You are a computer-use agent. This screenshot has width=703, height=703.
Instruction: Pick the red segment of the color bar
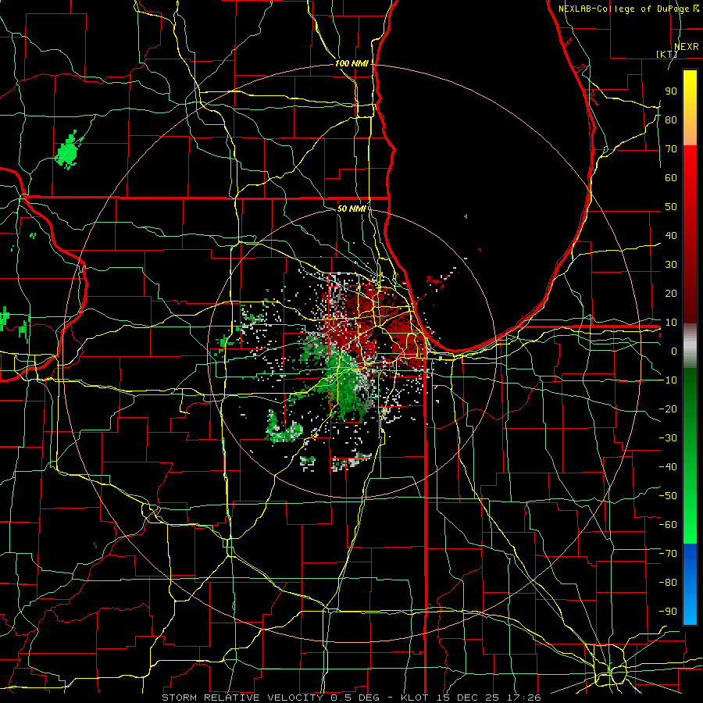coord(690,234)
